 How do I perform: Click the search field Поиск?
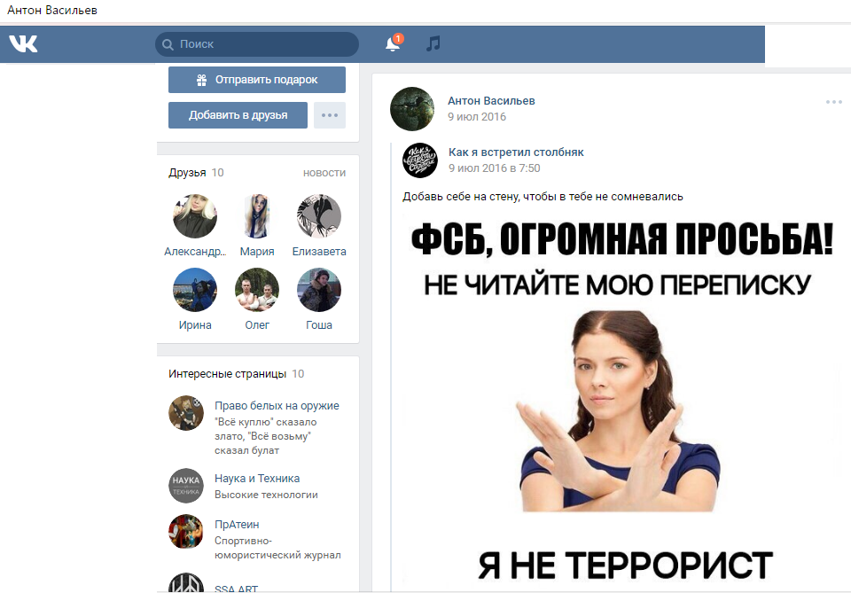257,44
